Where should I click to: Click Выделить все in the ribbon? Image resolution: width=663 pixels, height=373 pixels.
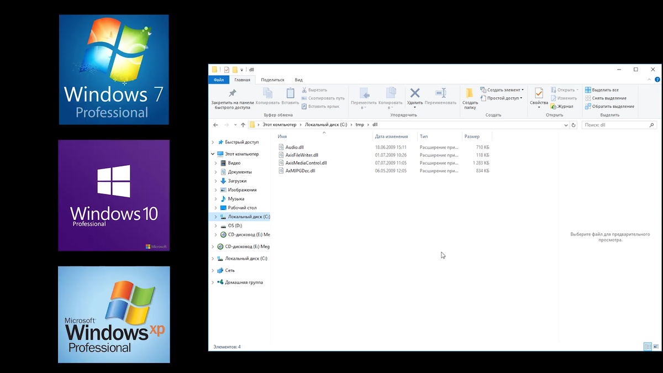pos(602,90)
